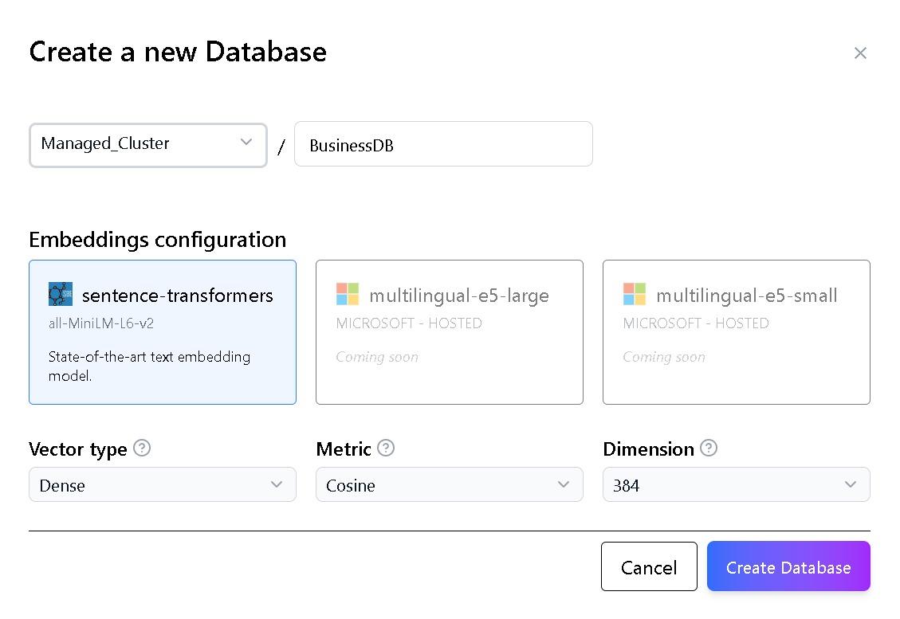Open the Managed_Cluster dropdown
Screen dimensions: 900x619
point(148,144)
